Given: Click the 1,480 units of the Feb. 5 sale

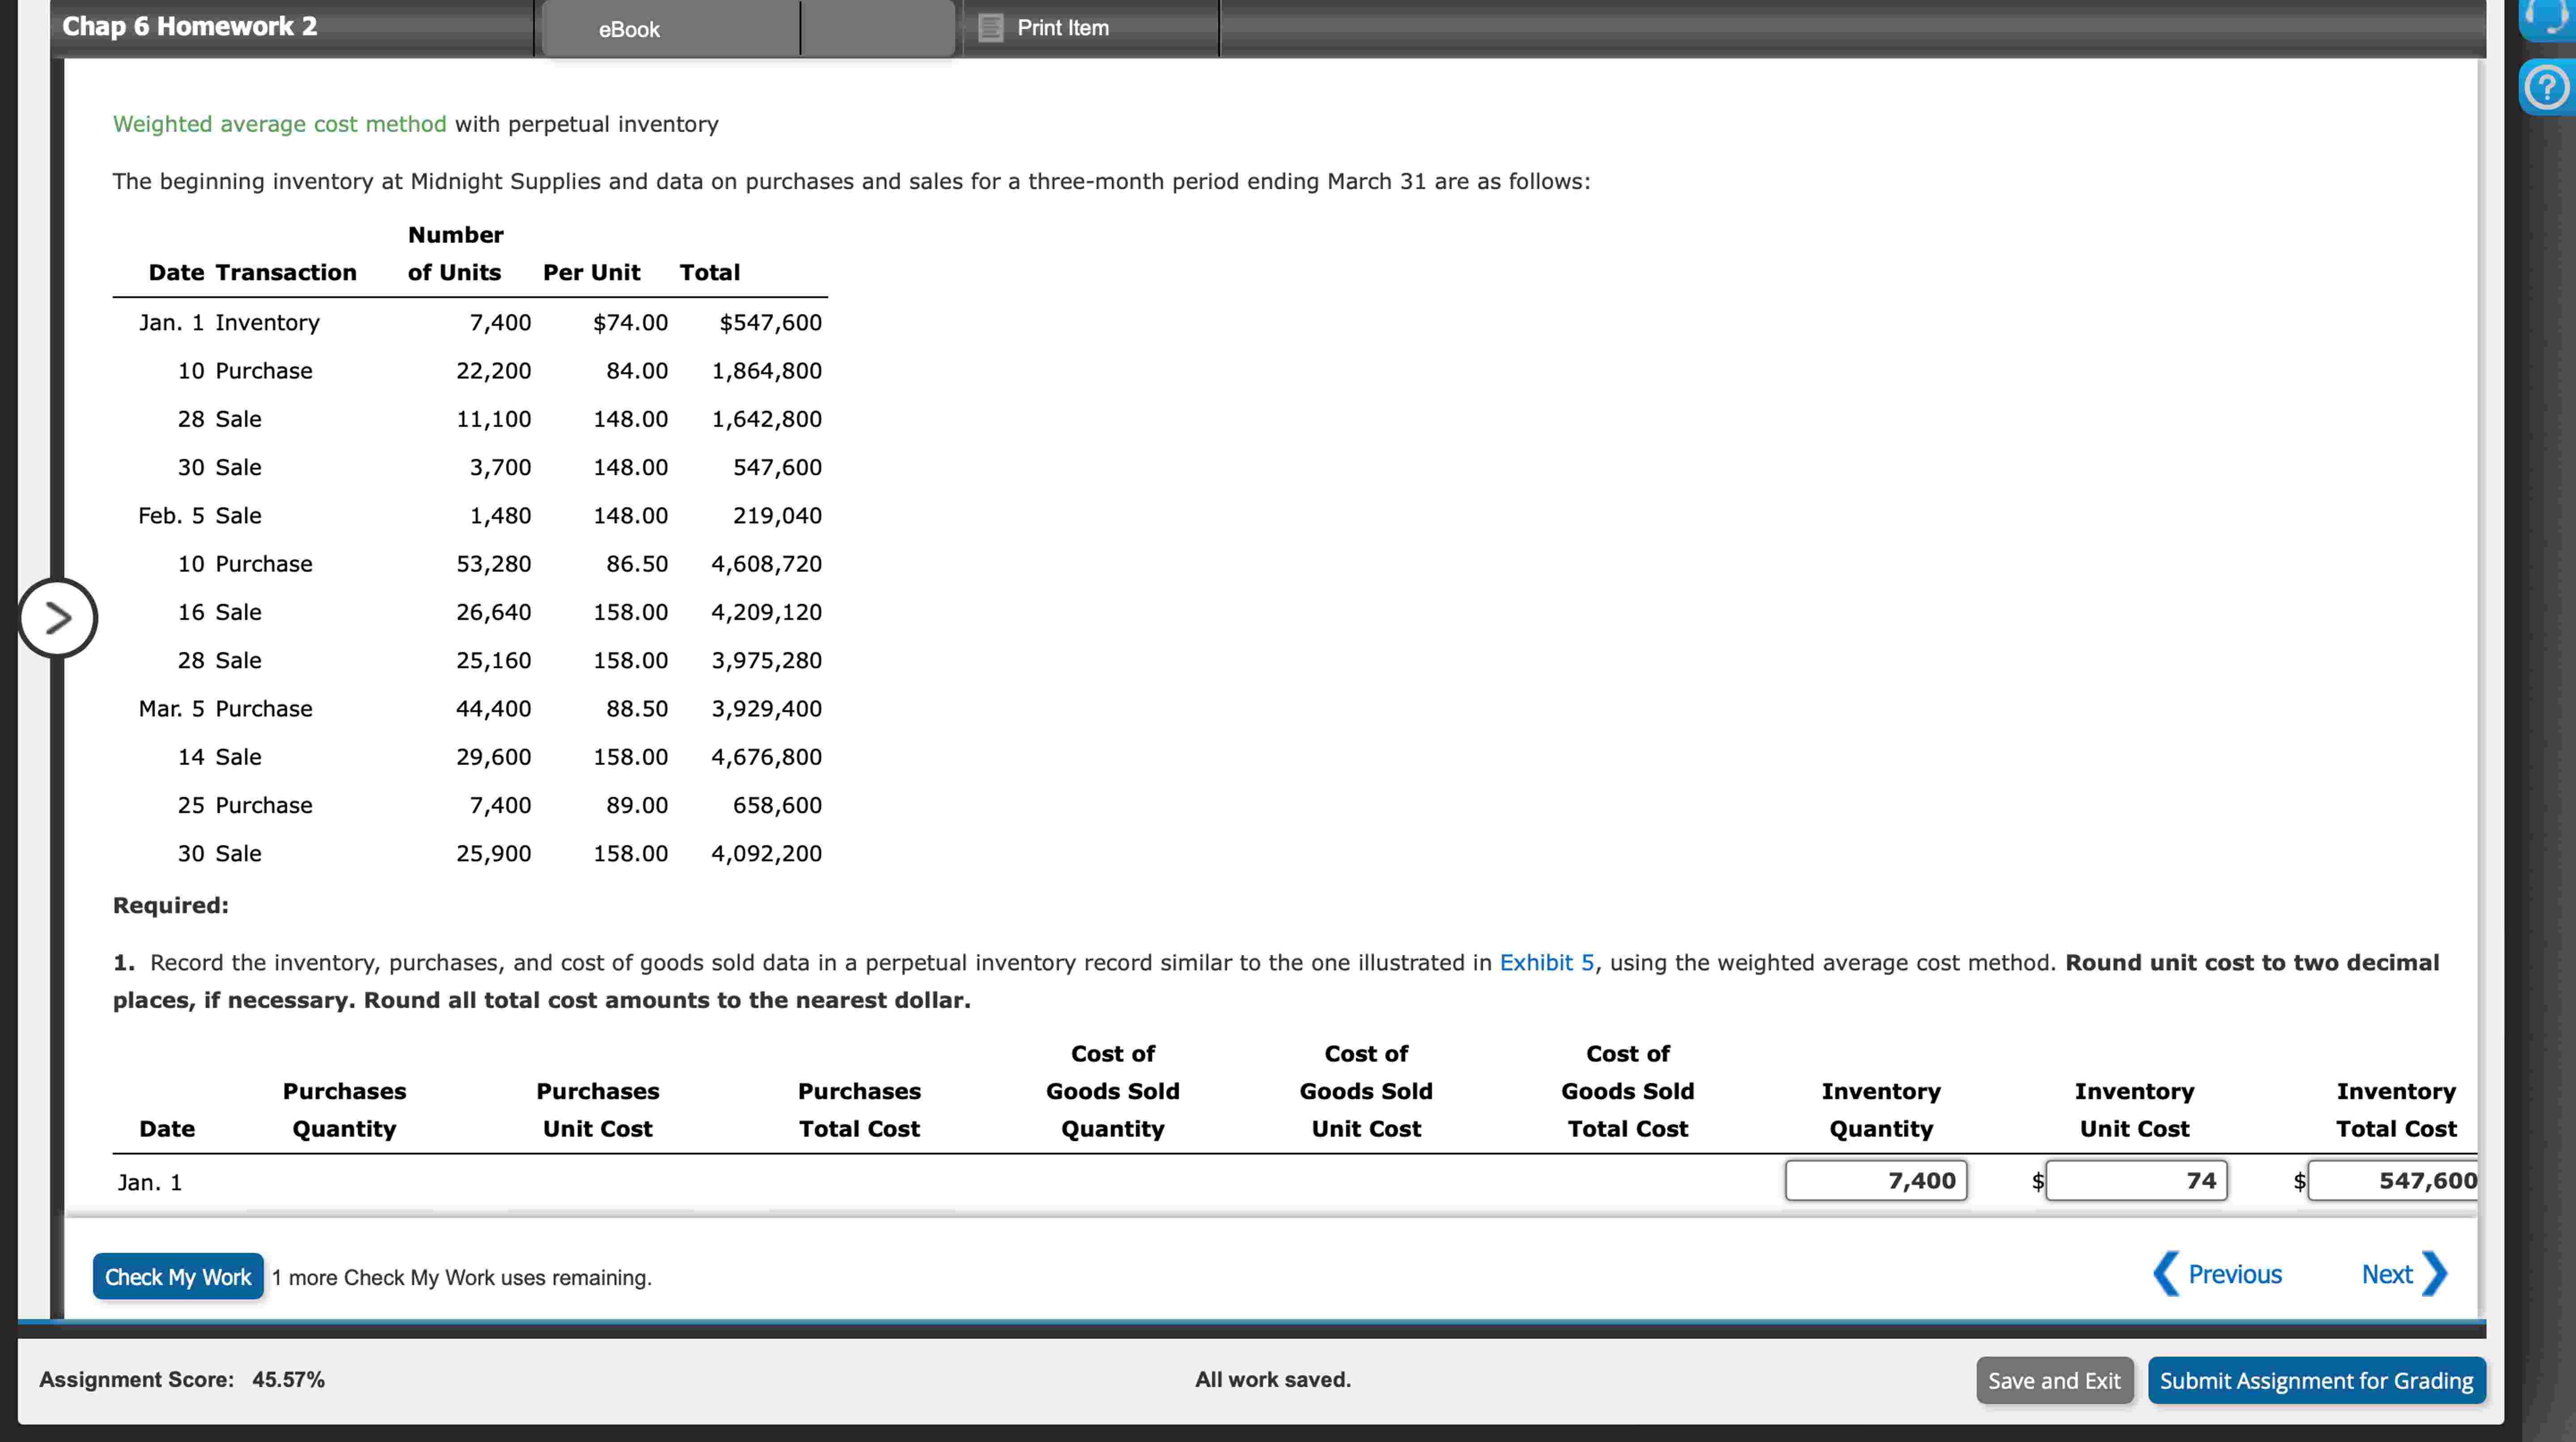Looking at the screenshot, I should click(x=500, y=516).
